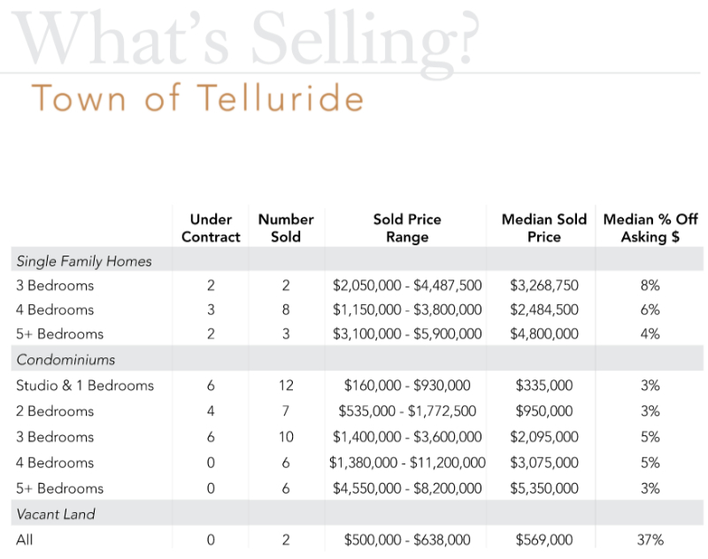Click the $569,000 median price cell
This screenshot has width=708, height=559.
pos(544,540)
